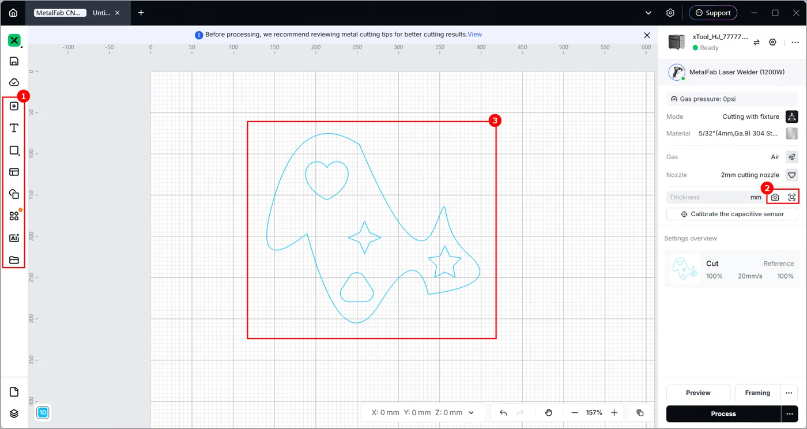Expand the coordinates X Y Z dropdown

tap(472, 413)
